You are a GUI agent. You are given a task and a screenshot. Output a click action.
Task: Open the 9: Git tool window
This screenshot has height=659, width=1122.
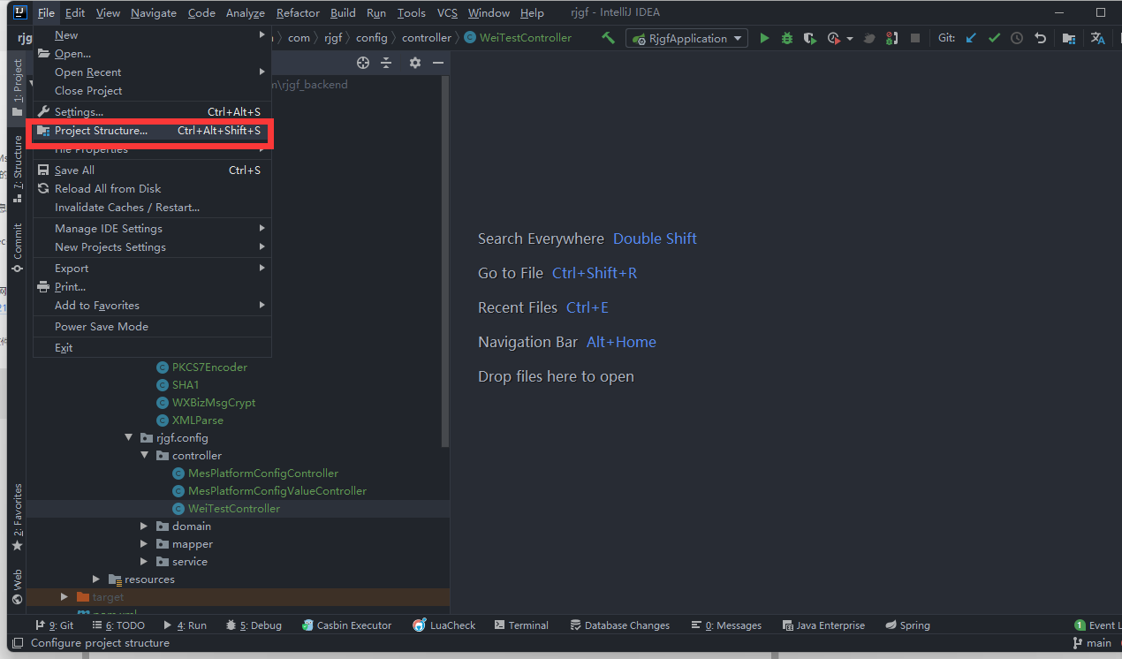(55, 625)
